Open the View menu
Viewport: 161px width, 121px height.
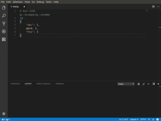click(27, 2)
